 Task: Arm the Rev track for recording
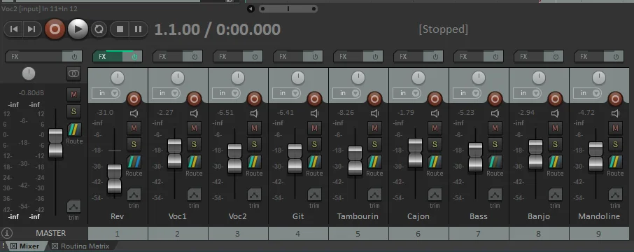[134, 99]
